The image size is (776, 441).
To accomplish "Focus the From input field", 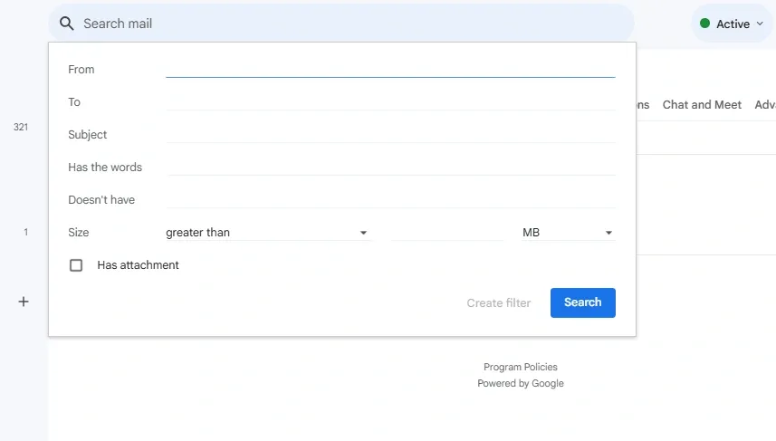I will coord(390,69).
